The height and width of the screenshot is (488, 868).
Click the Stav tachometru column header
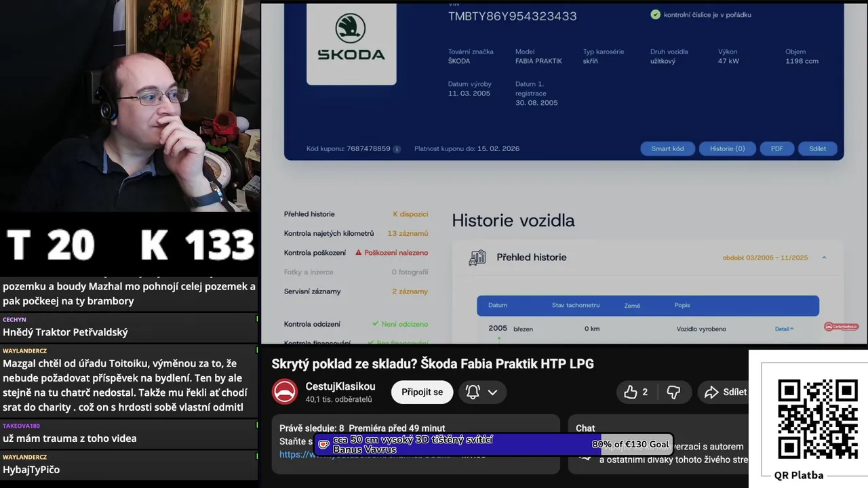576,305
